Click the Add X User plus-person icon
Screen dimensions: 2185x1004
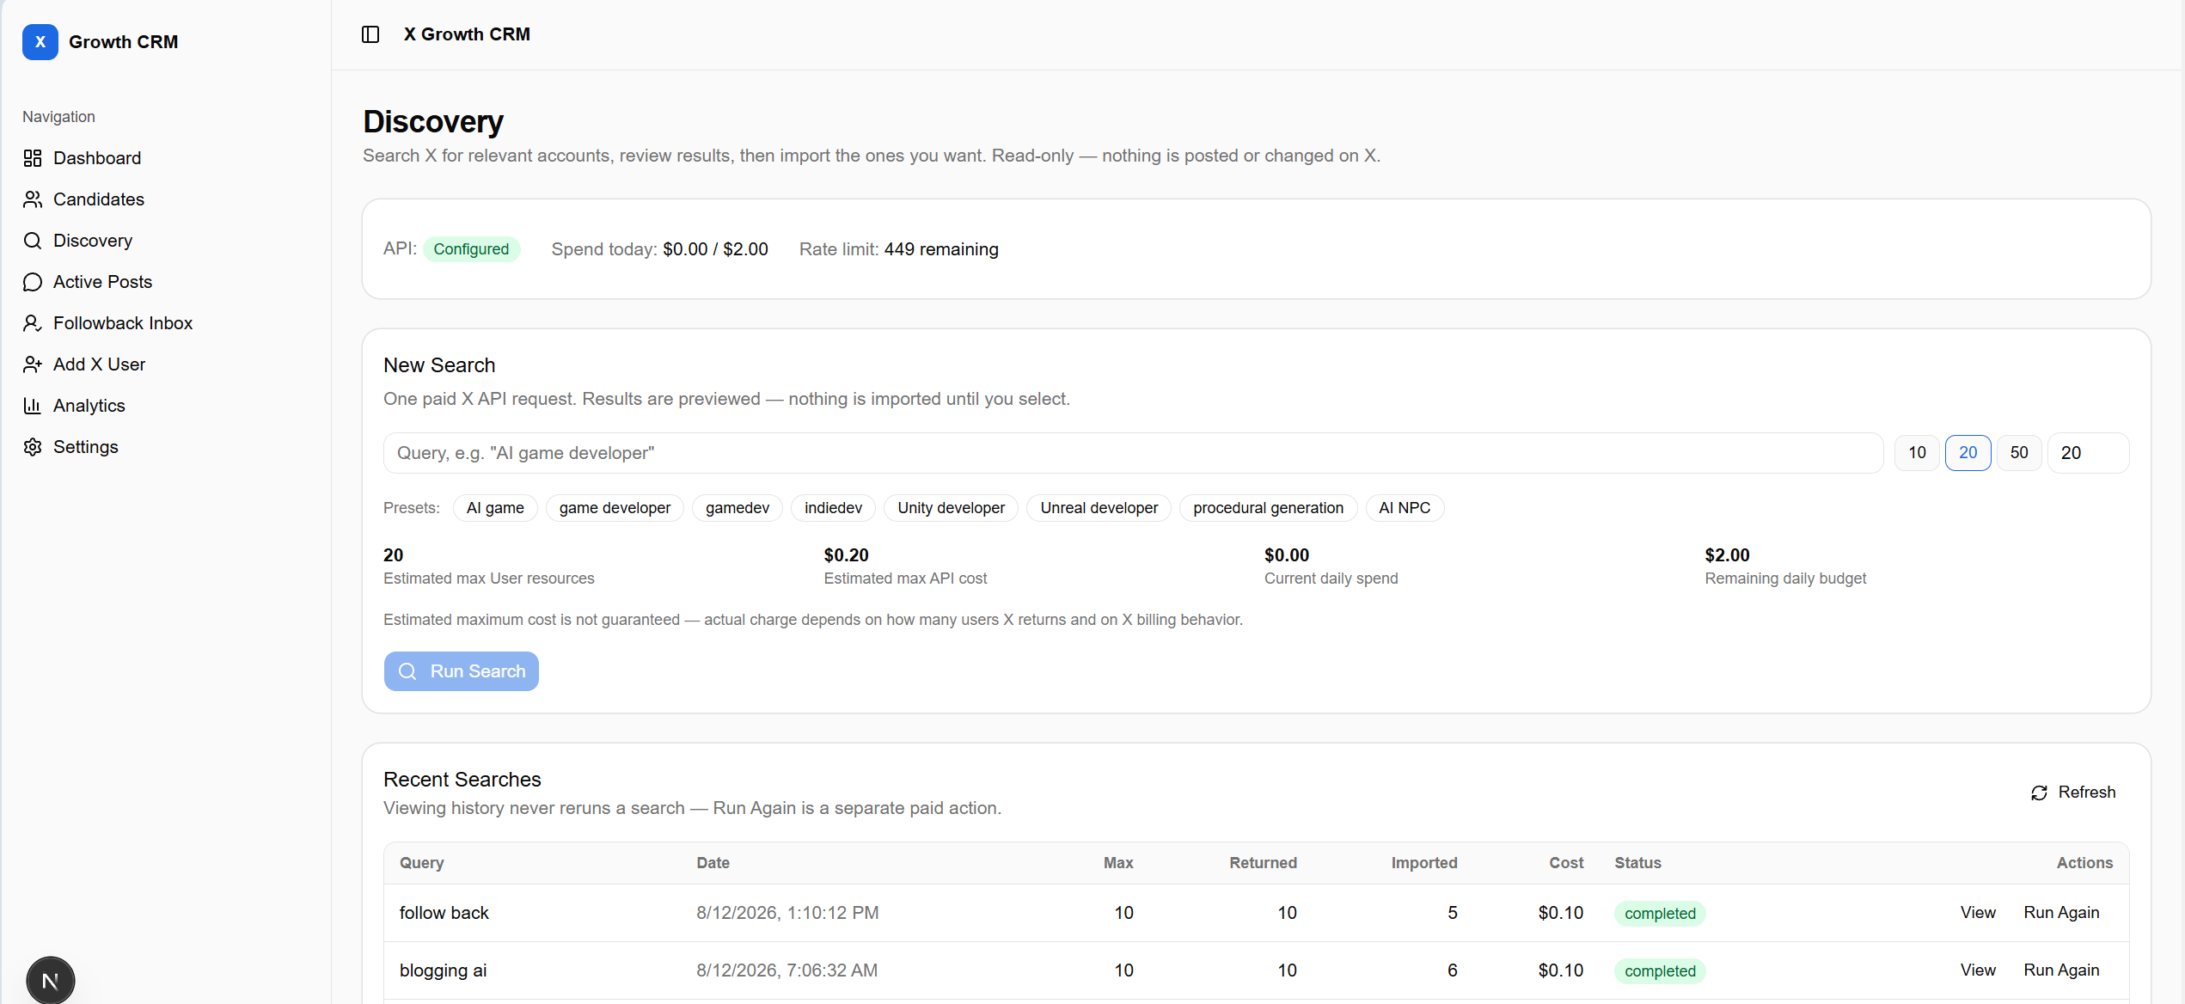[x=33, y=364]
